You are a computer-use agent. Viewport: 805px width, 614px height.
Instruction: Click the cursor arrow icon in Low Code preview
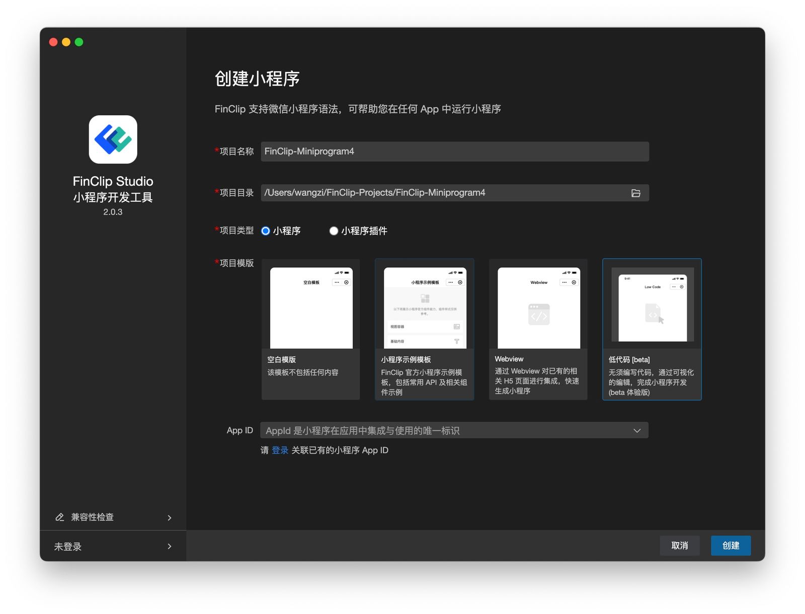(661, 320)
